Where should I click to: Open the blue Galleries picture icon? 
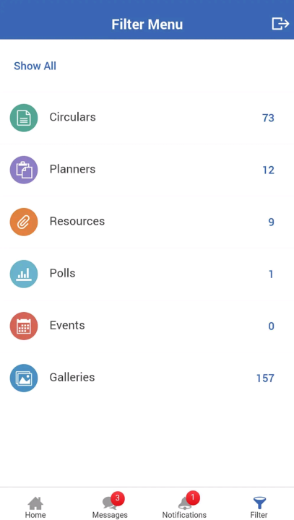24,378
